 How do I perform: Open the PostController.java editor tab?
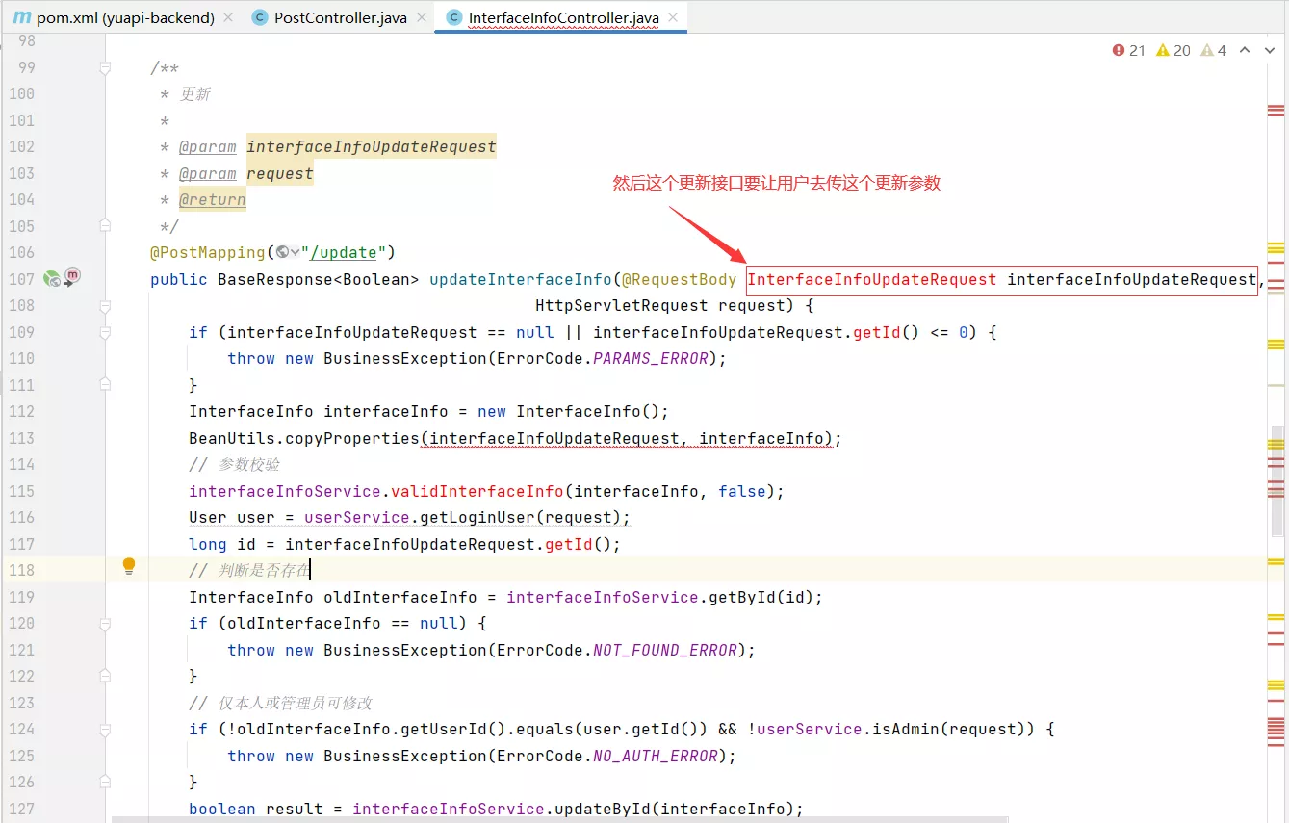pos(340,17)
